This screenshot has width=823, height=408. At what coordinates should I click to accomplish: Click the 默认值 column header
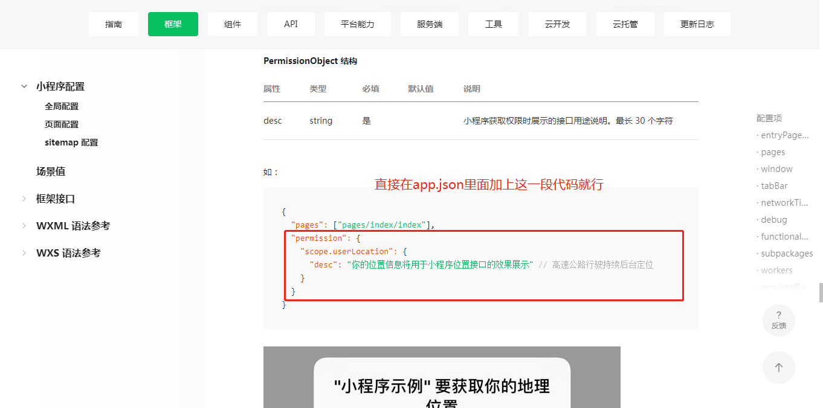pyautogui.click(x=421, y=89)
